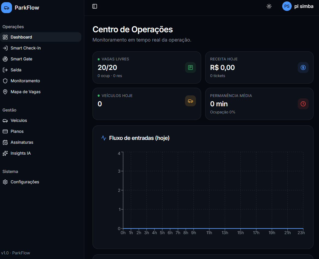Click the activity pulse icon beside Fluxo
This screenshot has width=319, height=259.
[x=103, y=138]
